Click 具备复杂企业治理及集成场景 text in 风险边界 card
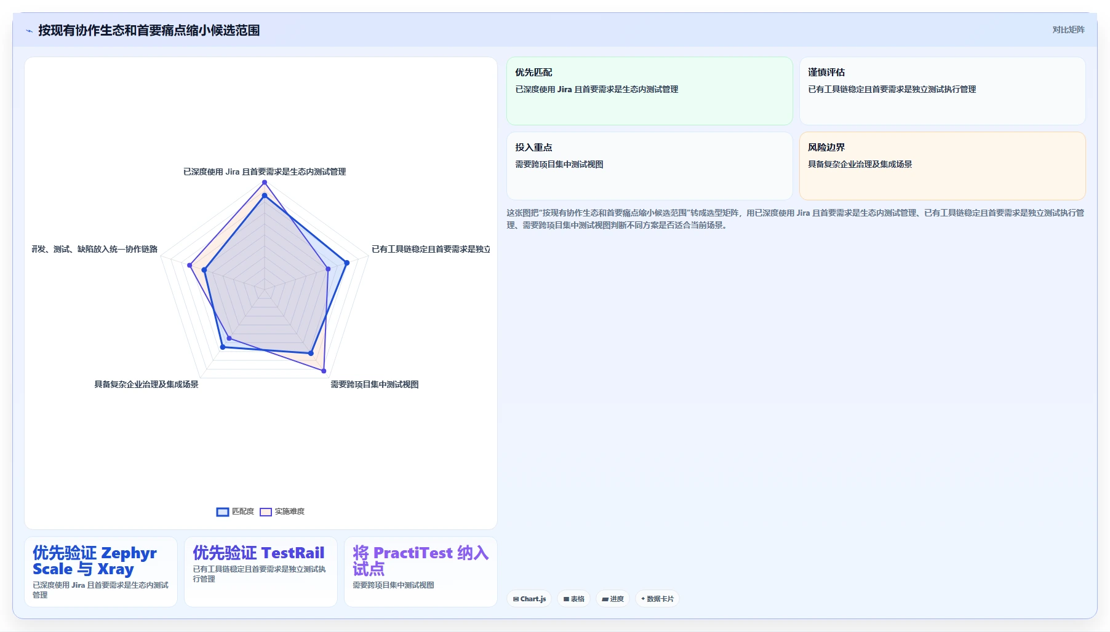The height and width of the screenshot is (632, 1110). point(860,164)
